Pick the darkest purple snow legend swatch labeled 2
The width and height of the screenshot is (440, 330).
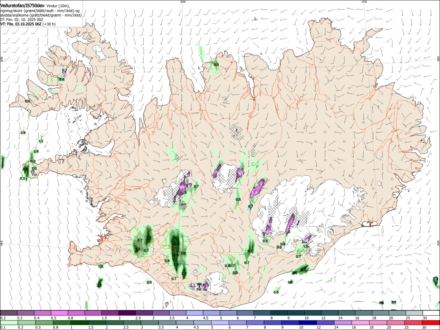coord(126,313)
